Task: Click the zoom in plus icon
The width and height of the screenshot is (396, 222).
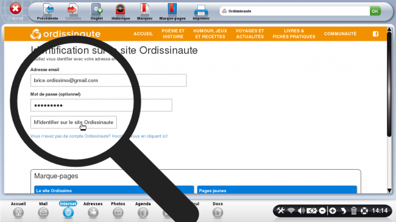Action: (x=333, y=210)
